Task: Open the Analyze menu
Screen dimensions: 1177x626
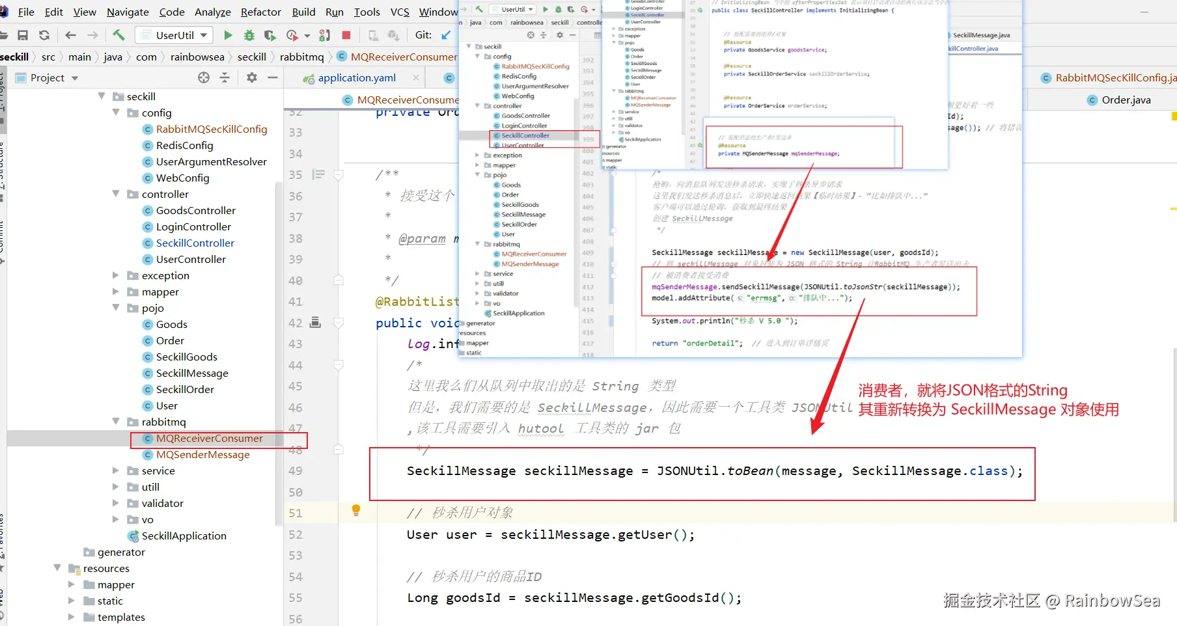Action: point(213,12)
